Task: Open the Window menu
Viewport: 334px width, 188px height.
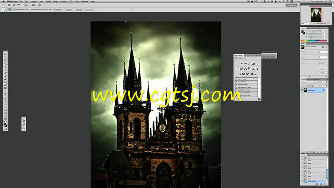Action: (x=85, y=1)
